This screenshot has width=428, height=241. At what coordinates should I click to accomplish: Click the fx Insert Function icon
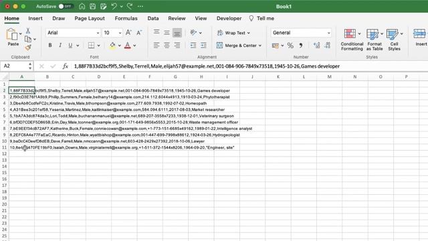coord(66,66)
